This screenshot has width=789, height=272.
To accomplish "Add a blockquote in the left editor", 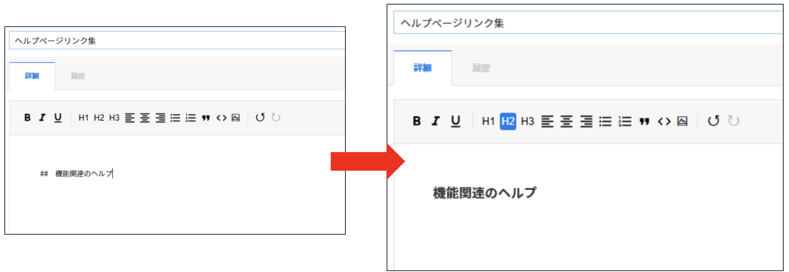I will click(x=206, y=118).
